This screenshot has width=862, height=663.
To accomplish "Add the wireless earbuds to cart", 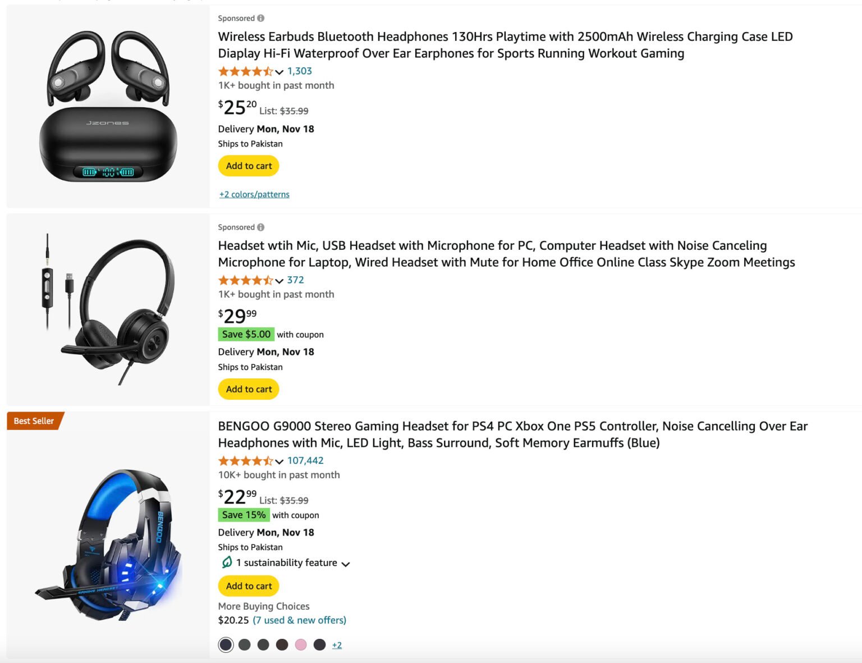I will [x=249, y=166].
